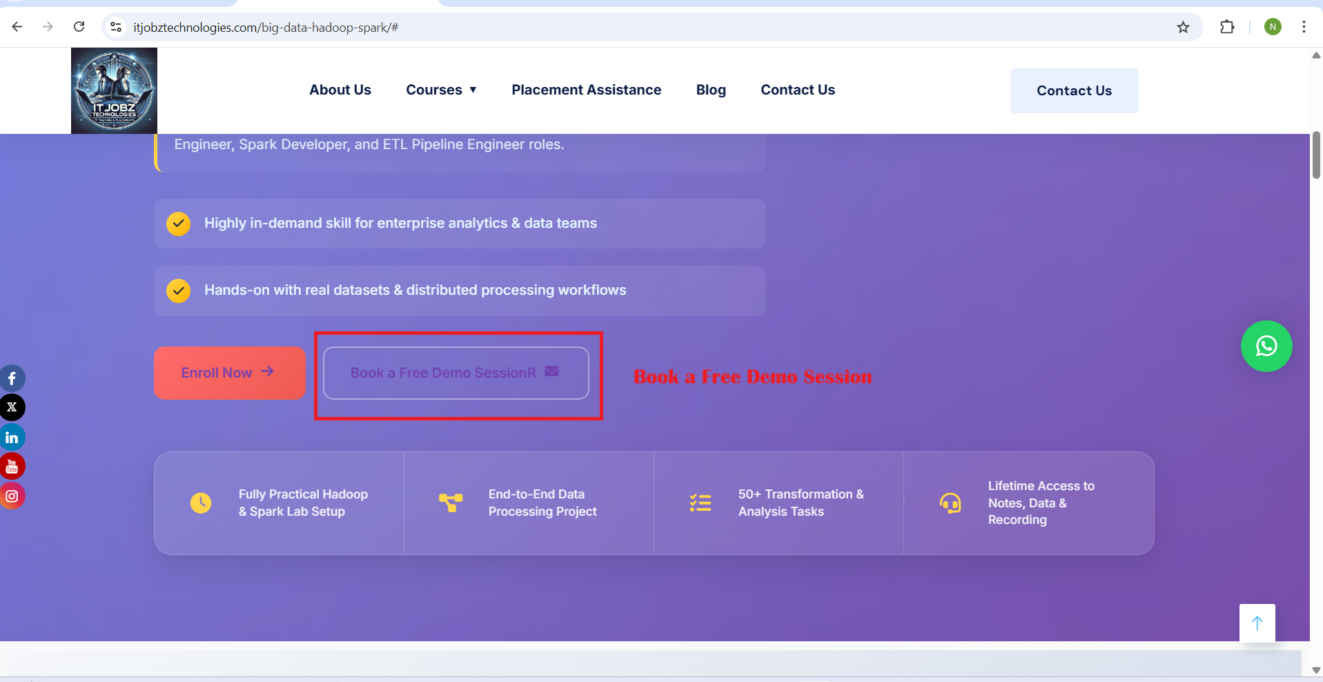
Task: Open the X (Twitter) sidebar icon
Action: [x=12, y=407]
